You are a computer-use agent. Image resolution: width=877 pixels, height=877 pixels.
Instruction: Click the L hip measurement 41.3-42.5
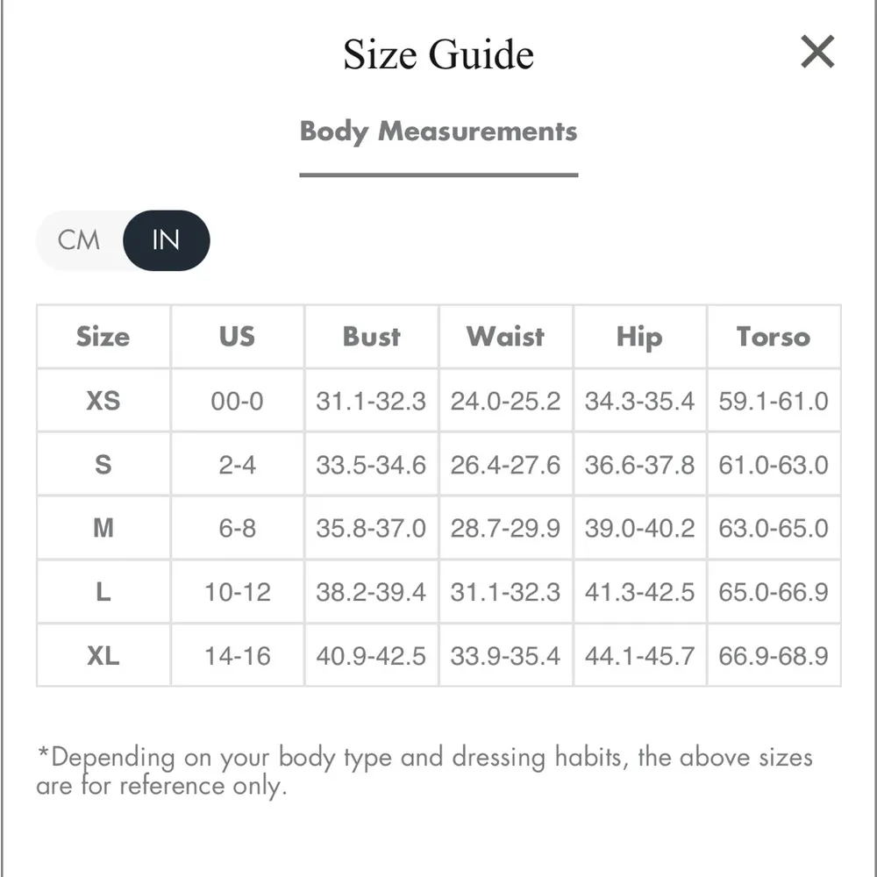click(639, 592)
